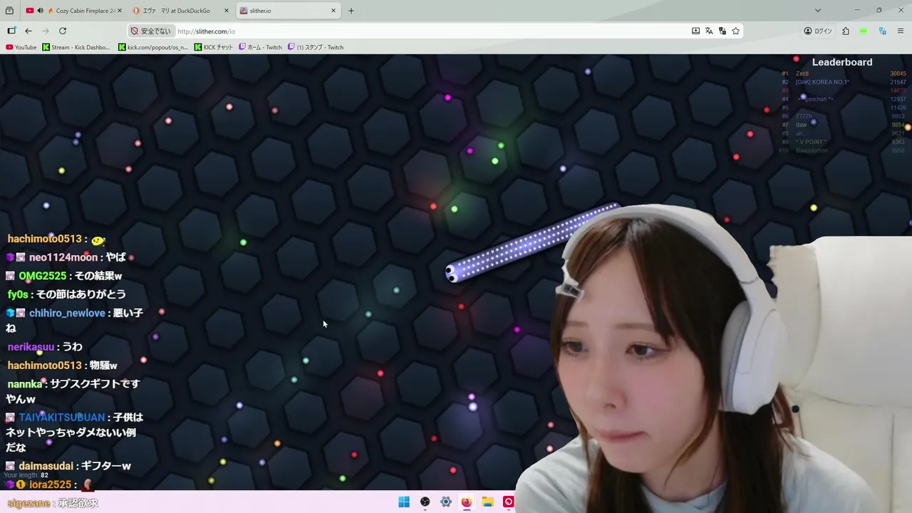
Task: Reload the slither.io page
Action: coord(63,31)
